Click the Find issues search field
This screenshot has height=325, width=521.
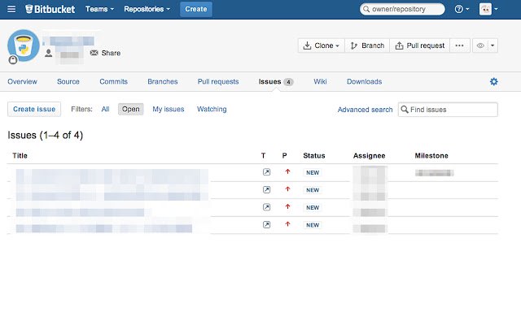pos(448,110)
